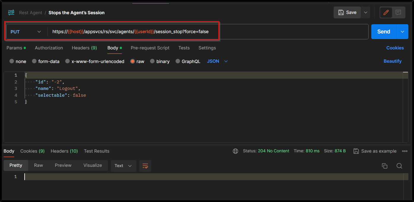Select the Preview response view

click(x=63, y=165)
